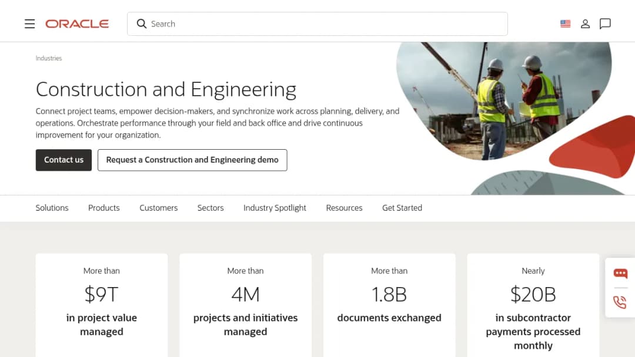
Task: Click the 'documents exchanged' label
Action: coord(389,318)
